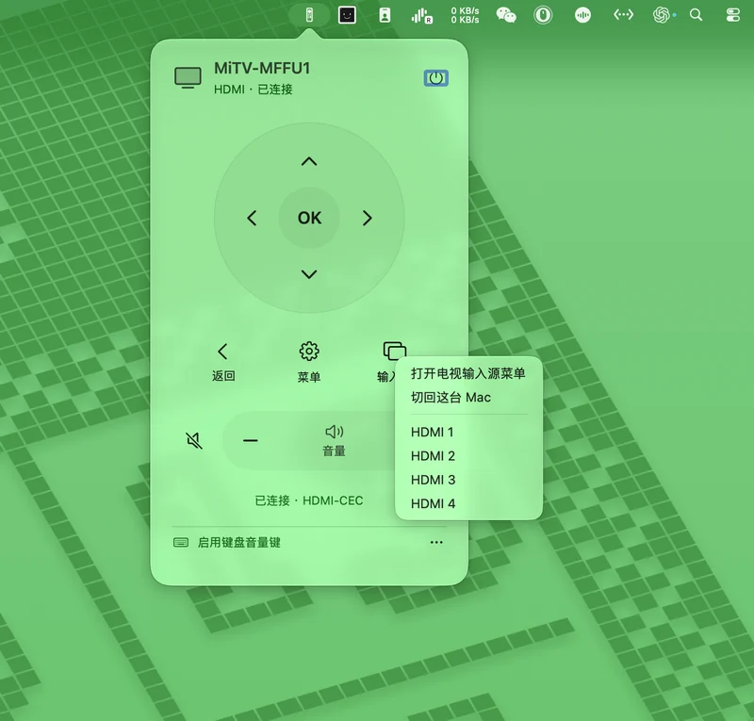
Task: Choose HDMI 2 input
Action: (433, 456)
